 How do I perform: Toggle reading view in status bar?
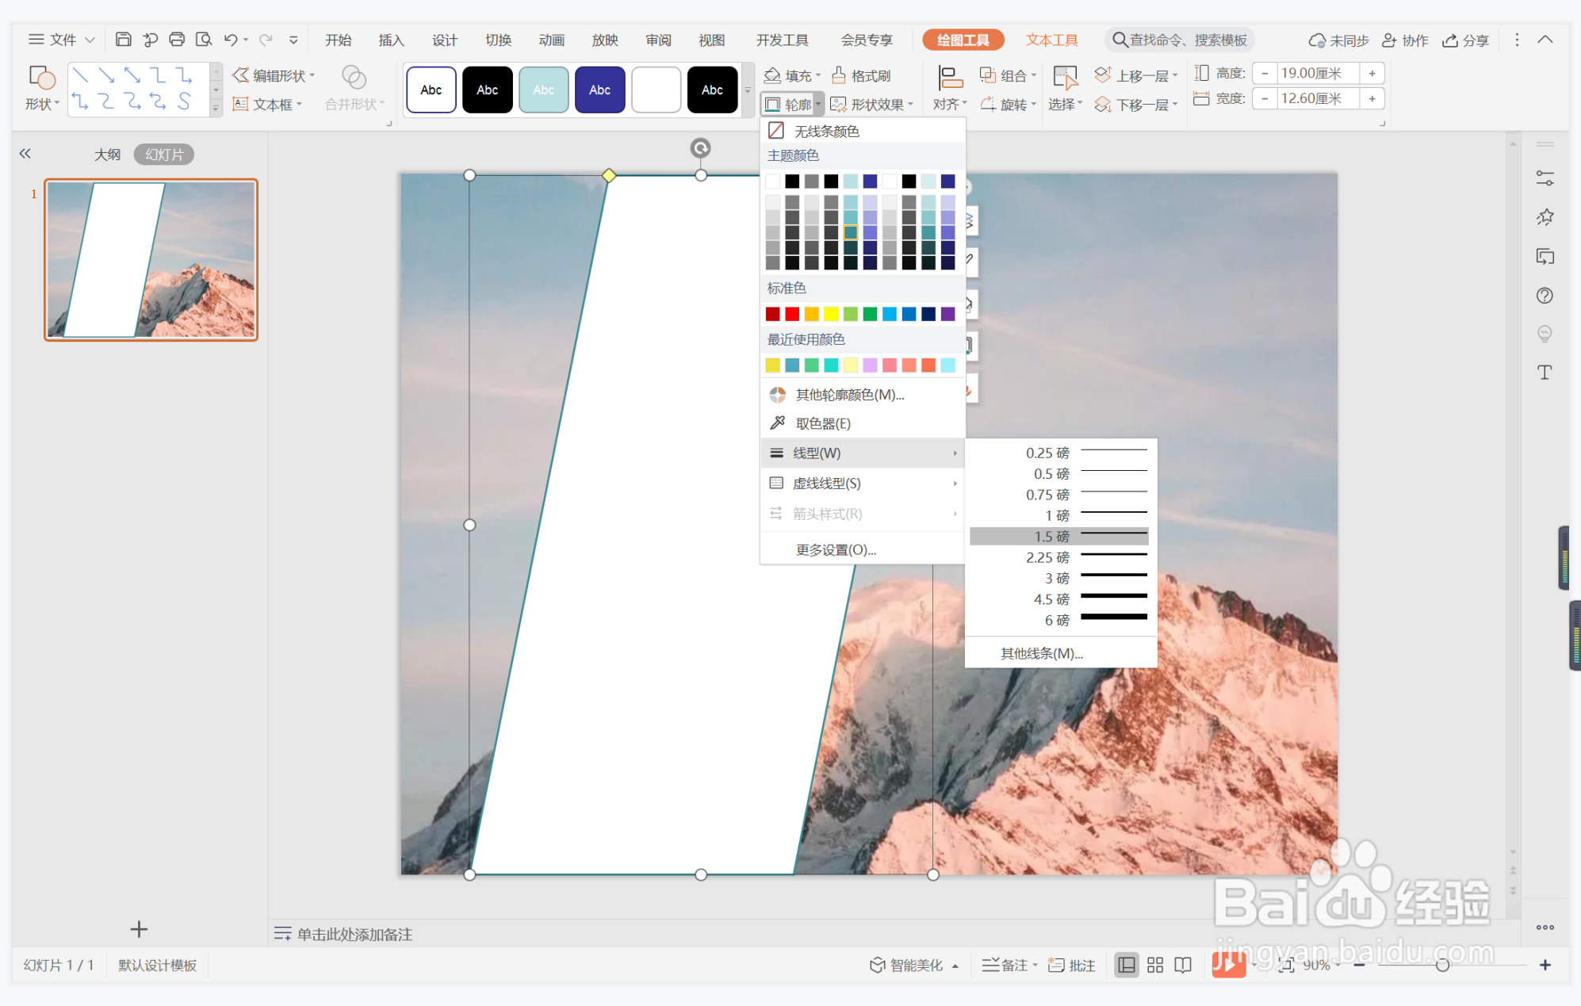coord(1183,965)
